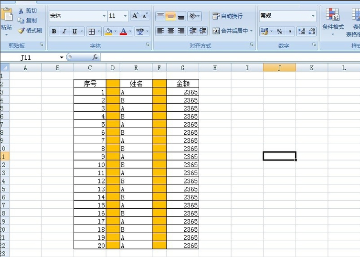Select the Format Painter (格式刷) brush
The width and height of the screenshot is (360, 257).
click(x=30, y=30)
